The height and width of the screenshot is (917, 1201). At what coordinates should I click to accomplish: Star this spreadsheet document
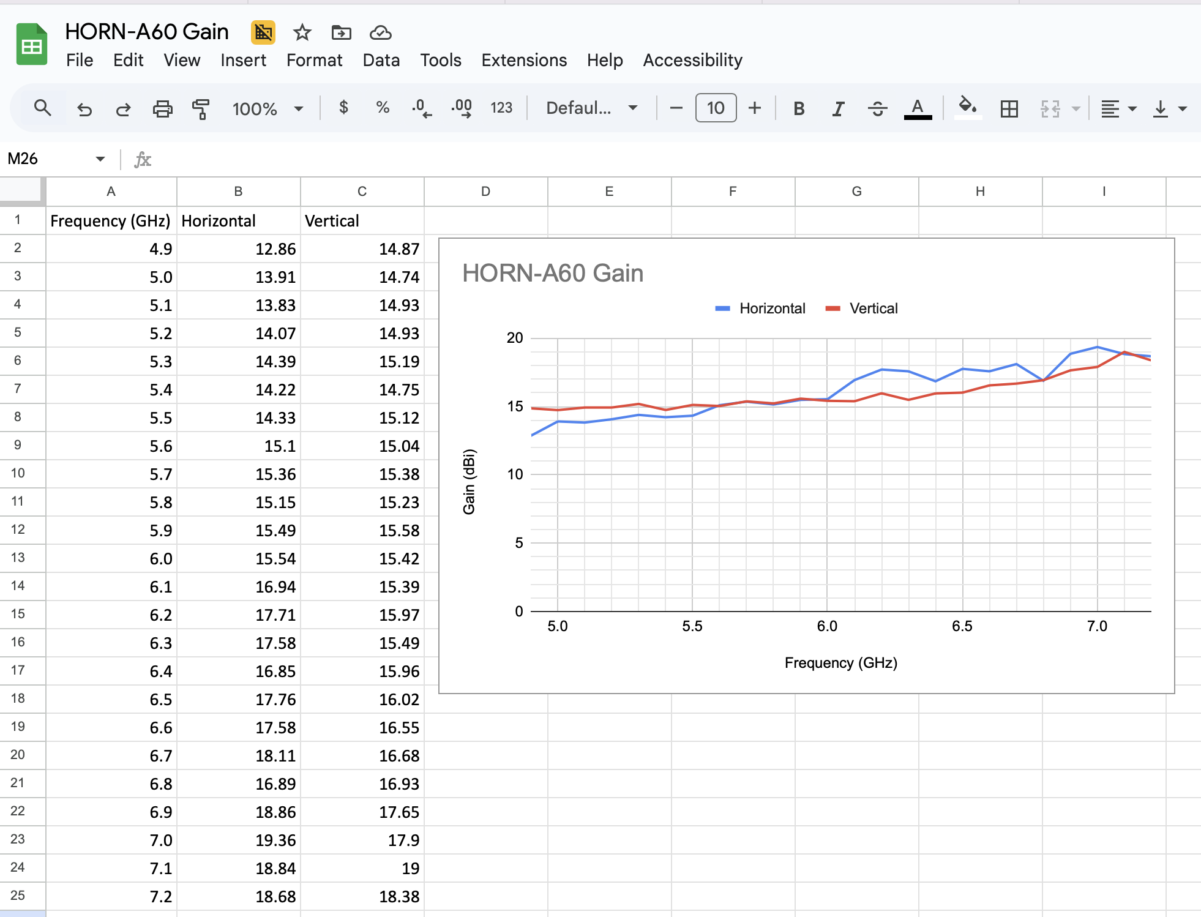pos(302,32)
